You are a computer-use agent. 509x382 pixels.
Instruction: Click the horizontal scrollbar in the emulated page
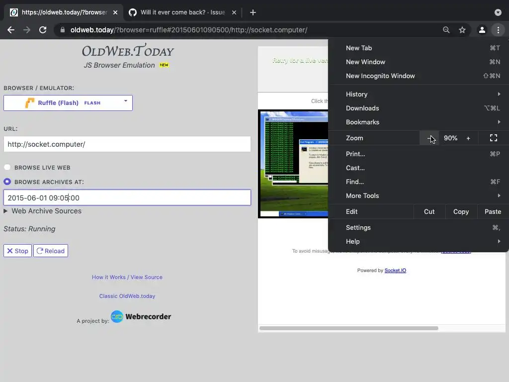[x=349, y=328]
